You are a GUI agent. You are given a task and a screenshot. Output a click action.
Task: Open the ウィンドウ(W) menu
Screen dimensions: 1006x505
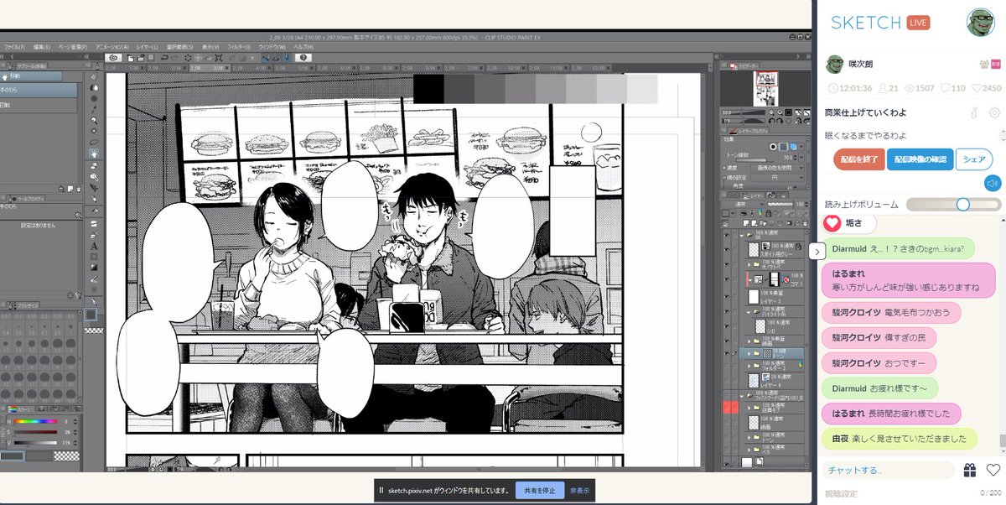pyautogui.click(x=272, y=47)
